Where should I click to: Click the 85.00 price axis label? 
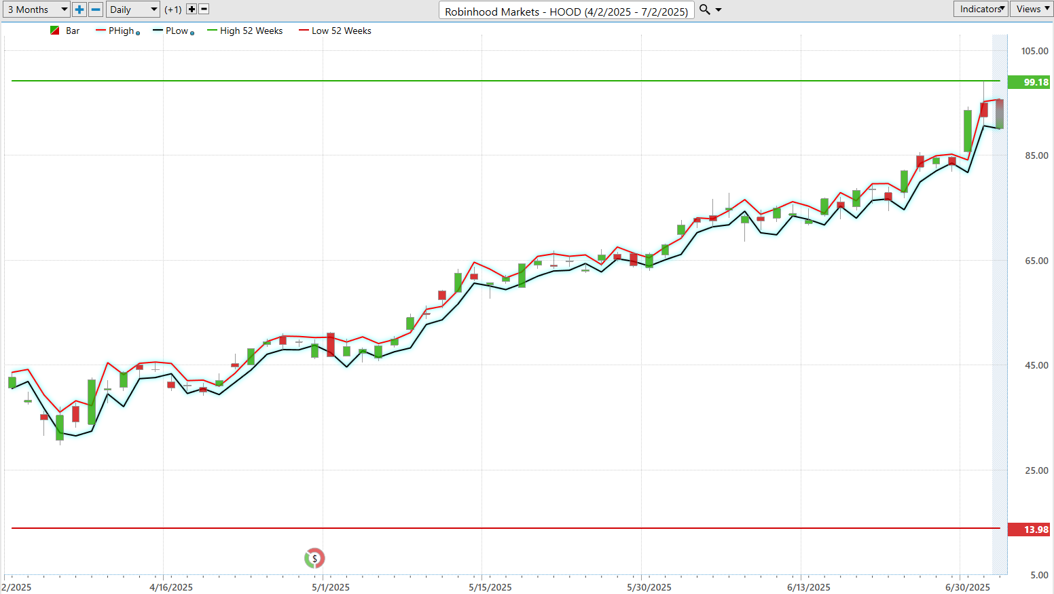tap(1037, 155)
